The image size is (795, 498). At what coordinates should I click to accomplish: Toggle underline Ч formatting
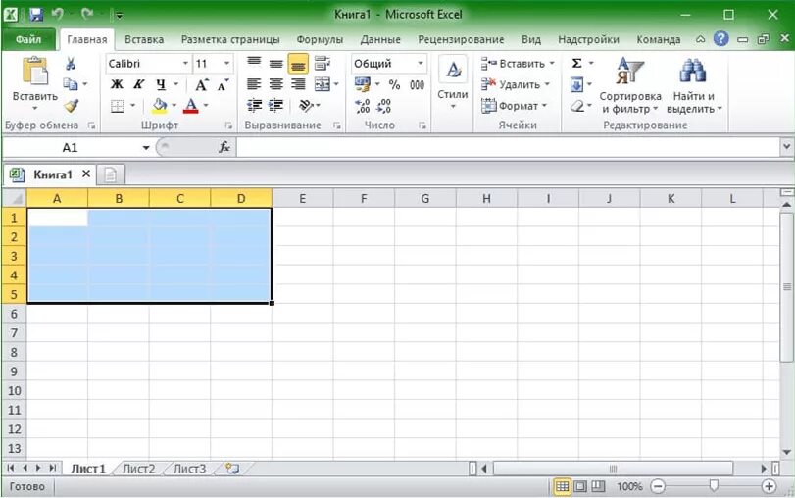pos(161,84)
